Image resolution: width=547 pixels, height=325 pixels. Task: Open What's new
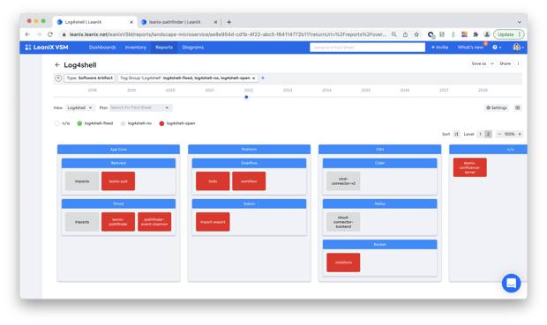470,48
